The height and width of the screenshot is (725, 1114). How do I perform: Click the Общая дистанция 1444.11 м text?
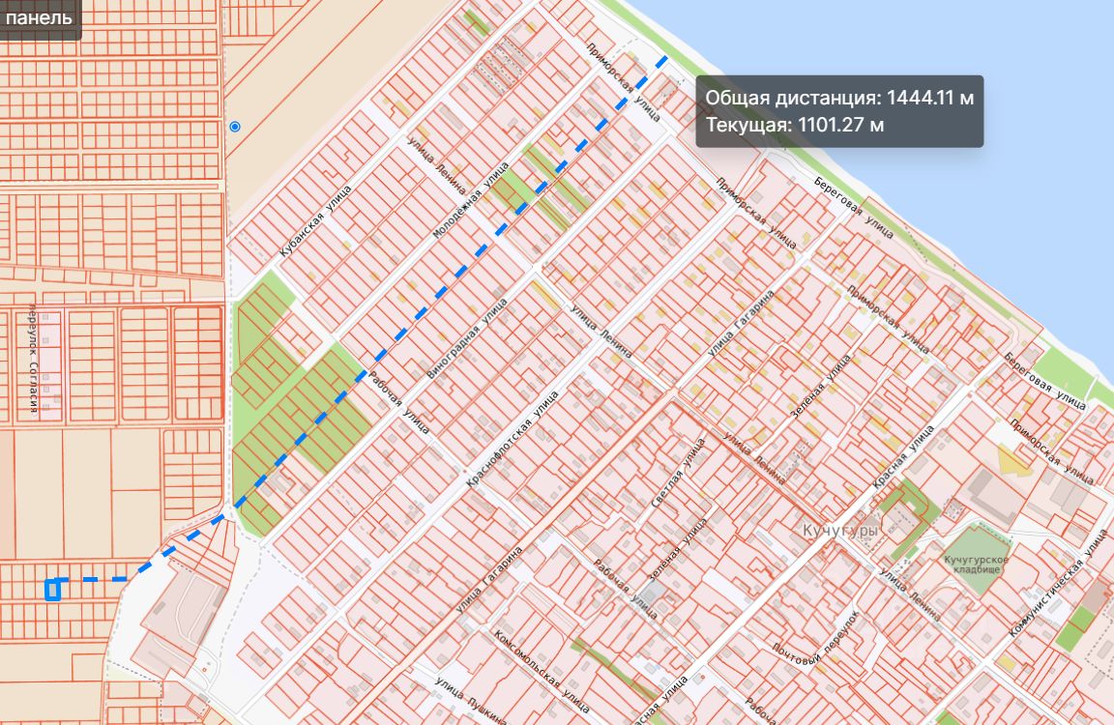pyautogui.click(x=839, y=98)
